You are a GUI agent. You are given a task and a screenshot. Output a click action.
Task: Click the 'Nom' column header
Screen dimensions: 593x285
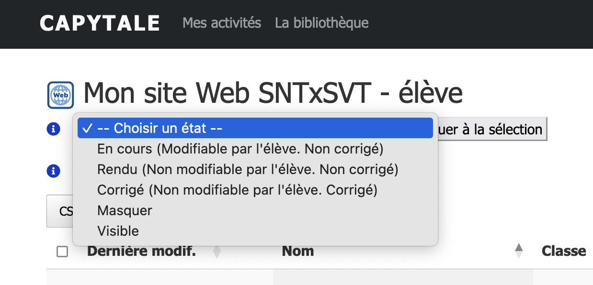point(298,251)
